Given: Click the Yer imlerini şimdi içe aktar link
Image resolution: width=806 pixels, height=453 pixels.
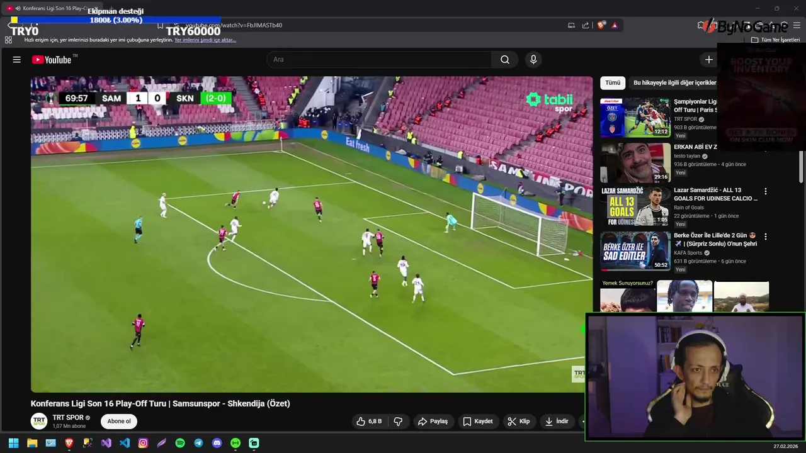Looking at the screenshot, I should (x=205, y=40).
